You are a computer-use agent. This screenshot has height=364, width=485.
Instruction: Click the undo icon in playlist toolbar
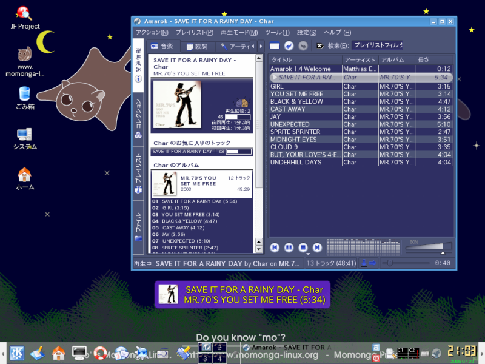(x=289, y=46)
